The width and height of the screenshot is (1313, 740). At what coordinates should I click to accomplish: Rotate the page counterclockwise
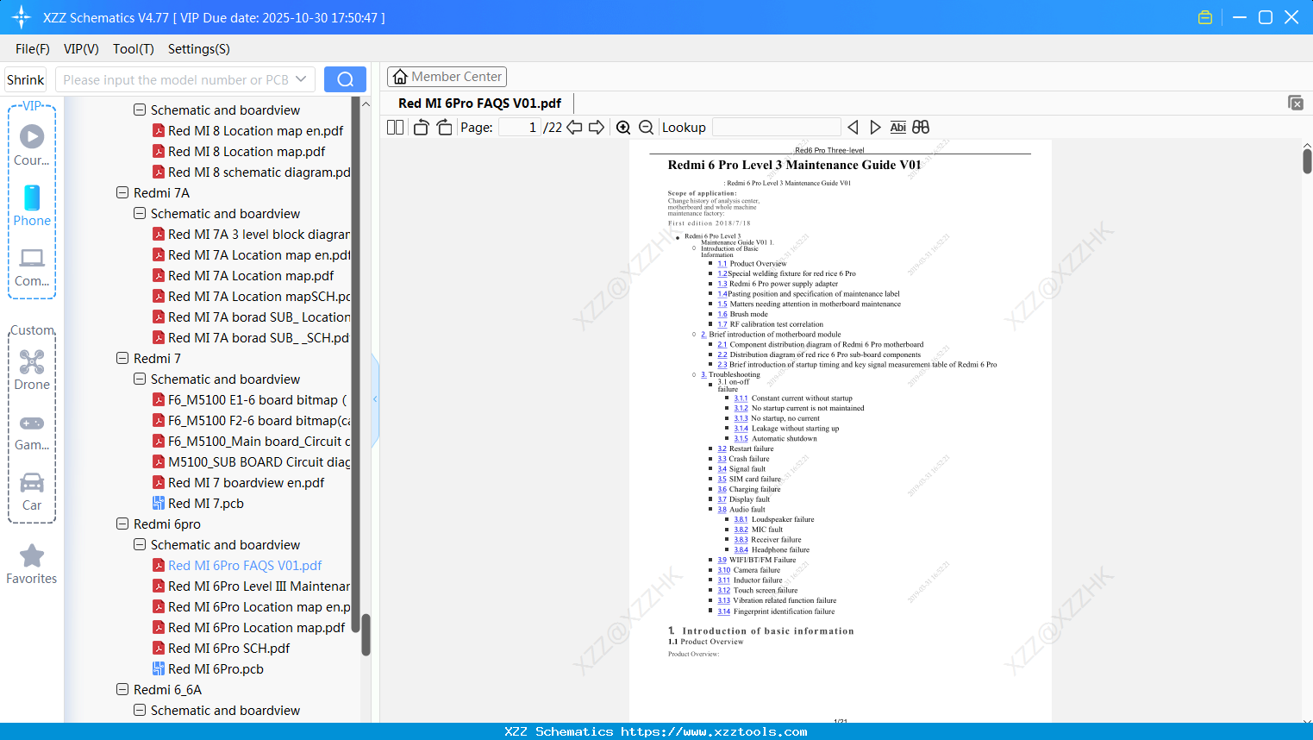tap(422, 128)
